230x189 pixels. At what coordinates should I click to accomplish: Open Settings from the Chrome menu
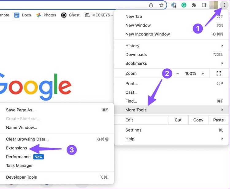(171, 130)
